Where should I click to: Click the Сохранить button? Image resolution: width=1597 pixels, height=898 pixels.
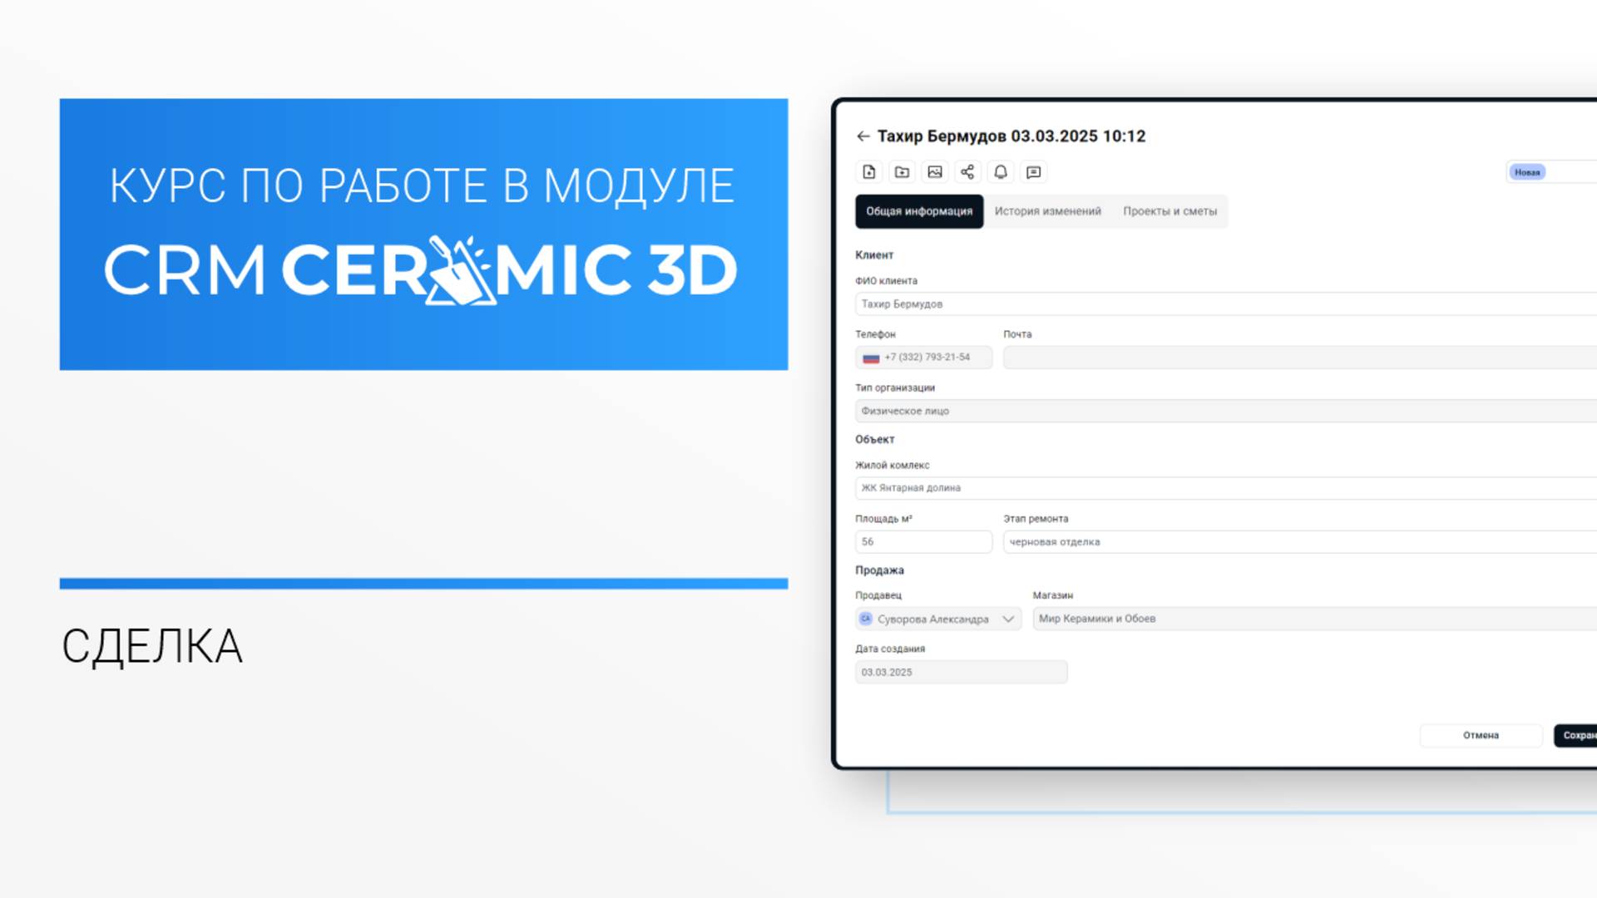pos(1575,735)
